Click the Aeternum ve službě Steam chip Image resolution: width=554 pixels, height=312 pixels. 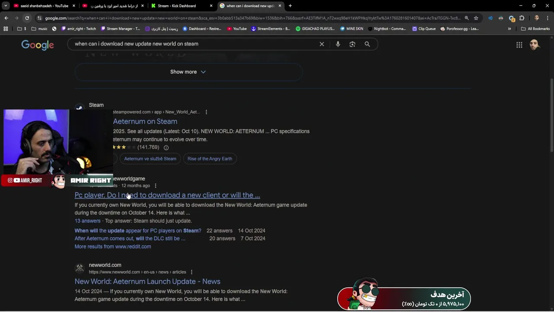point(150,159)
